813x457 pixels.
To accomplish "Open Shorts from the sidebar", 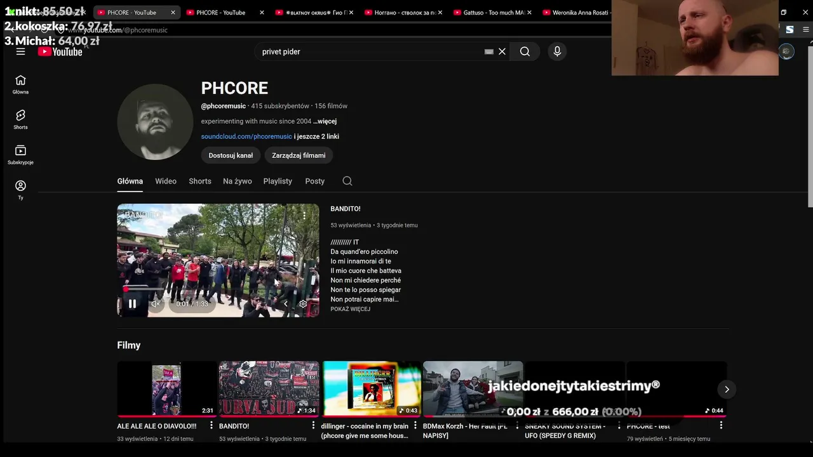I will (20, 119).
